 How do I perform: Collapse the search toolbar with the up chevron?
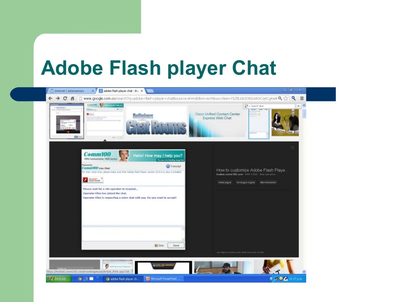(x=298, y=106)
